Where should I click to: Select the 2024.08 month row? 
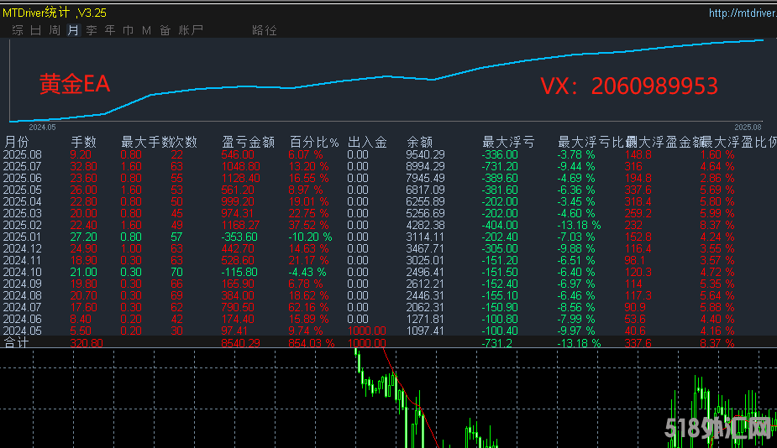tap(388, 295)
